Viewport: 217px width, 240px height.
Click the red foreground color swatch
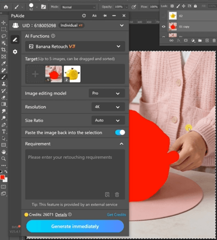[x=3, y=177]
